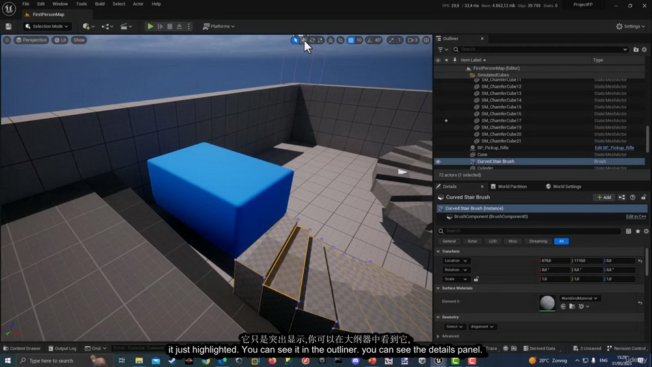Click the Edit in C++ link

click(636, 216)
